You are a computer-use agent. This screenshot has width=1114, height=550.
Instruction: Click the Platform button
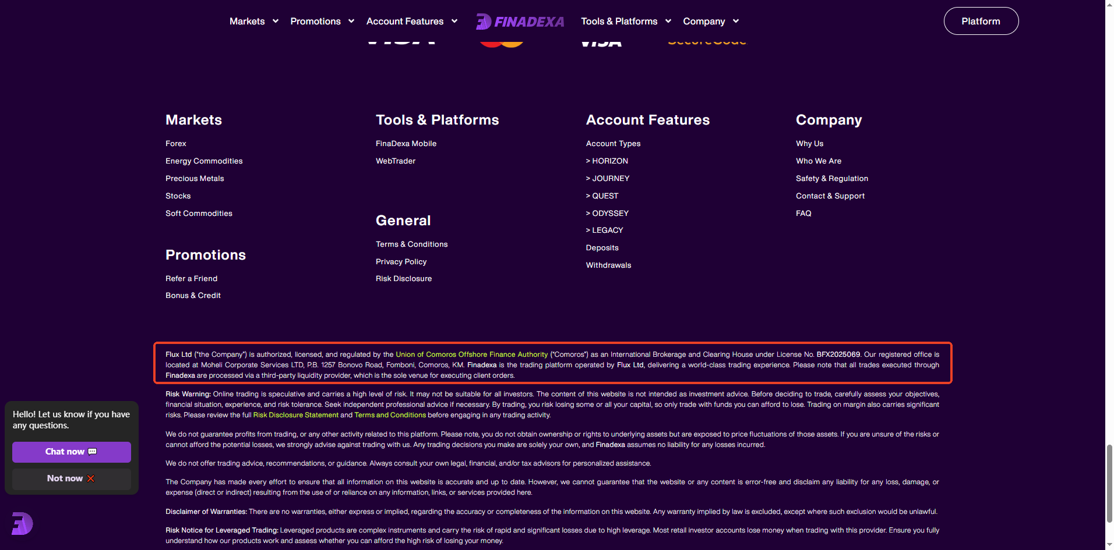(981, 21)
